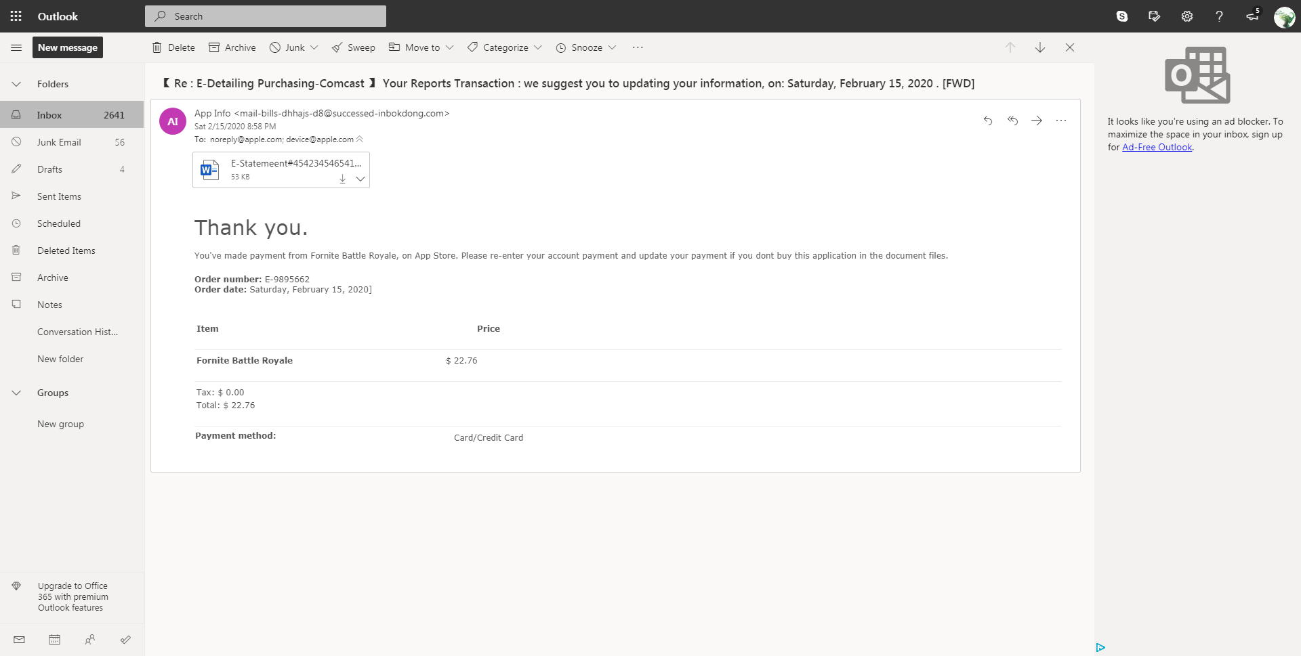This screenshot has height=656, width=1301.
Task: Open the feedback notifications megaphone icon
Action: (1252, 16)
